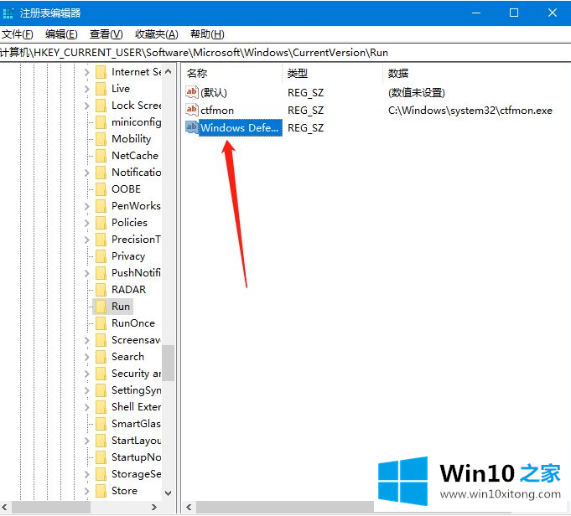Click the Screensav folder icon
Viewport: 571px width, 516px height.
tap(101, 340)
